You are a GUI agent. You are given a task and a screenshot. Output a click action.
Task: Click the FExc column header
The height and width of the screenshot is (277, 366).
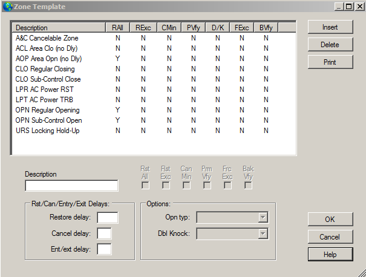coord(241,28)
